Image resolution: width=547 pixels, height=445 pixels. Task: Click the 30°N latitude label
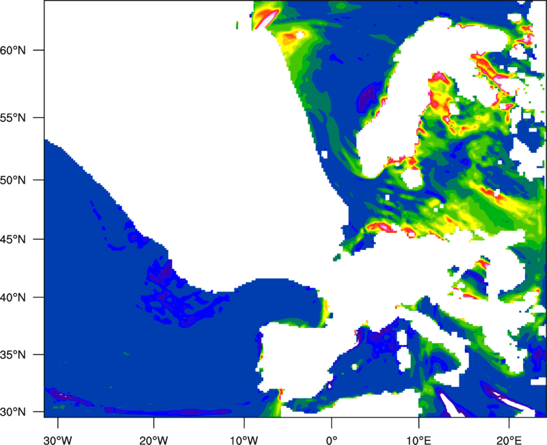[x=12, y=412]
